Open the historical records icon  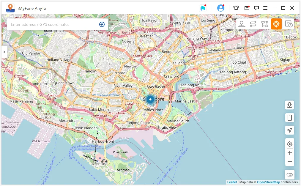[288, 24]
